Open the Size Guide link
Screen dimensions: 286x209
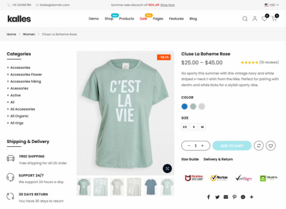(x=190, y=159)
